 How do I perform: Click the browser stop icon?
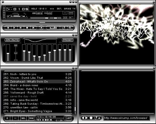(91, 118)
